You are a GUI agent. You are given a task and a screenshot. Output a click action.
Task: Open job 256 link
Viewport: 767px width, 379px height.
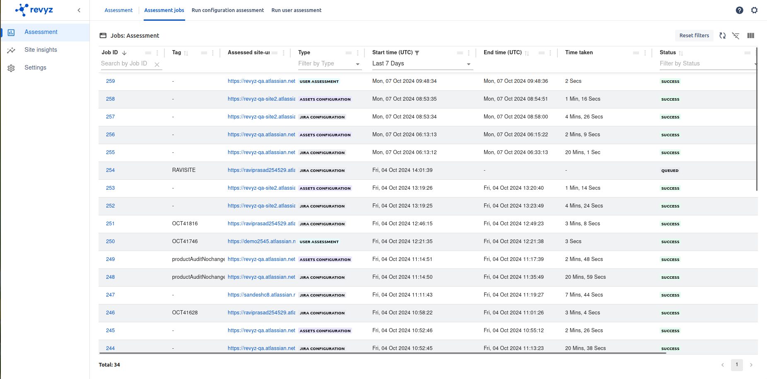(110, 135)
